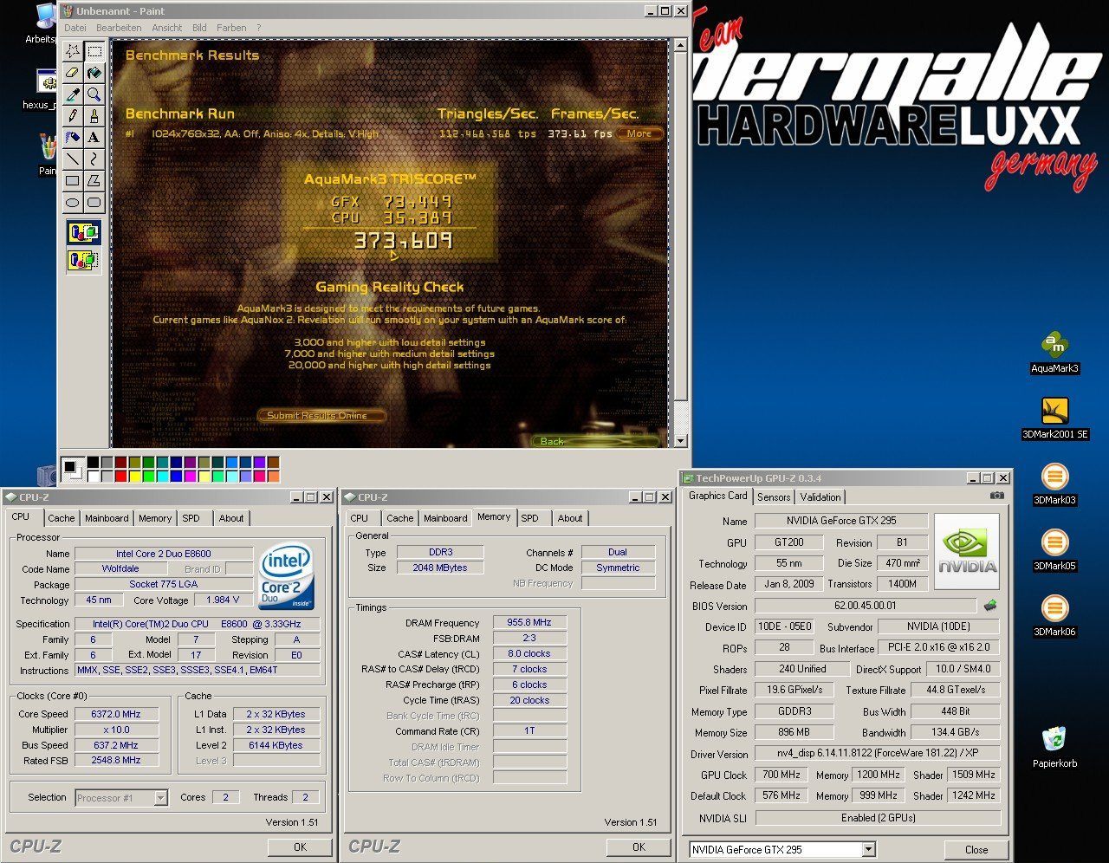Viewport: 1109px width, 863px height.
Task: Select the Curve tool in Paint
Action: (x=94, y=159)
